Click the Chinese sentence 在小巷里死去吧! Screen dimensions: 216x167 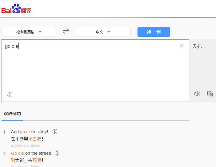pyautogui.click(x=27, y=139)
